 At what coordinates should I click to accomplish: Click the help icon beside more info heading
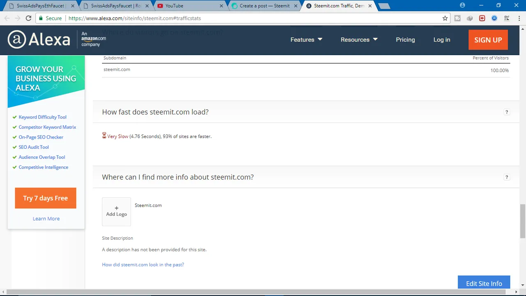point(507,177)
